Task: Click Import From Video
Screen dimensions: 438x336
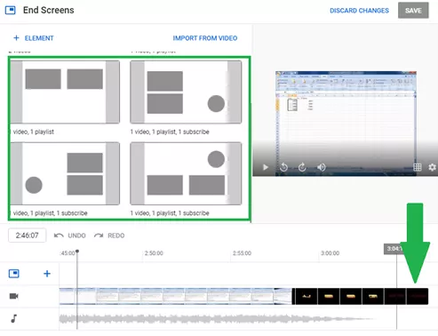Action: click(x=205, y=38)
